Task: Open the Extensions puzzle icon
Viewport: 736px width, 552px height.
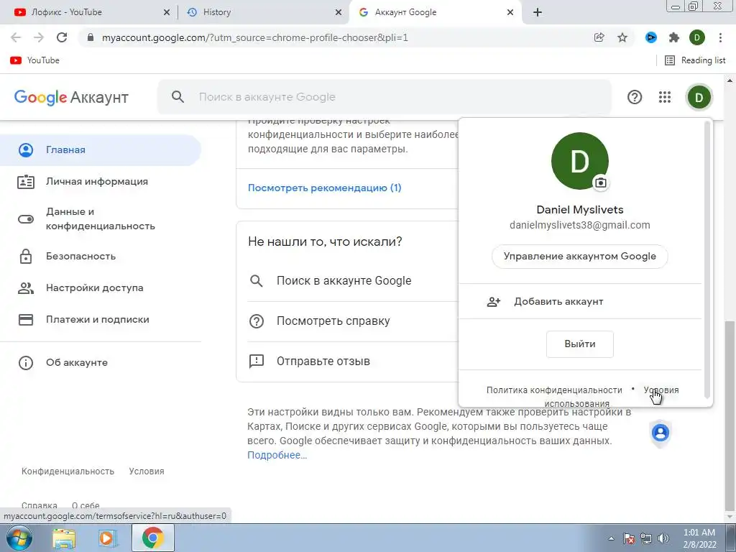Action: point(674,37)
